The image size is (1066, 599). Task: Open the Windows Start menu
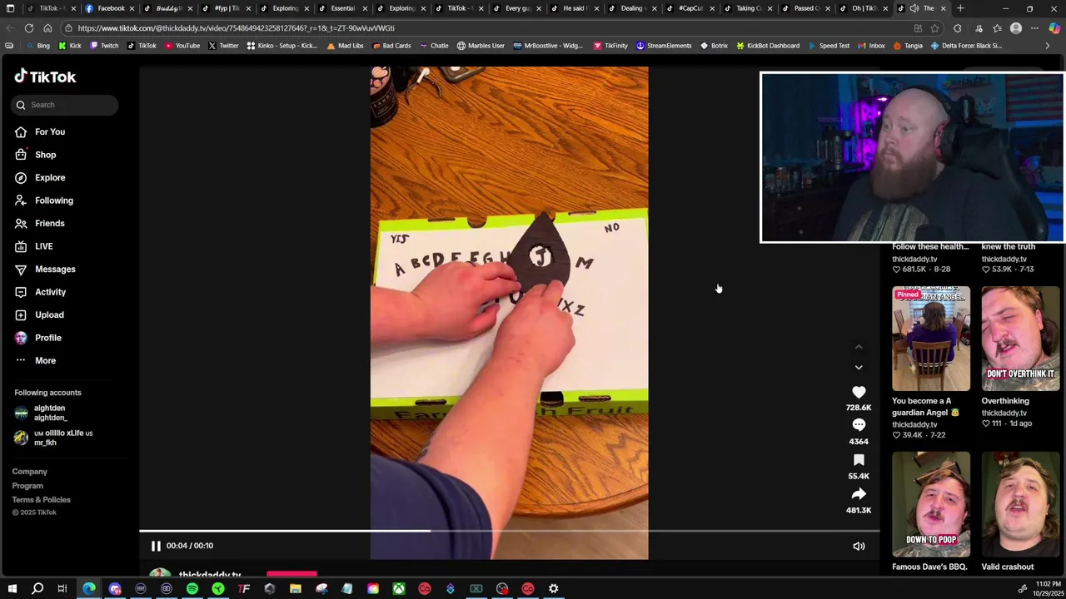(x=12, y=589)
